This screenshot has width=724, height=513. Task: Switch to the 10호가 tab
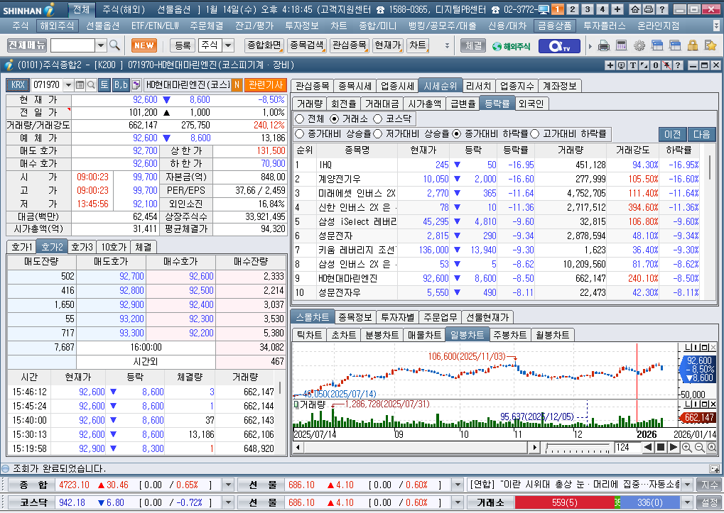pos(114,247)
